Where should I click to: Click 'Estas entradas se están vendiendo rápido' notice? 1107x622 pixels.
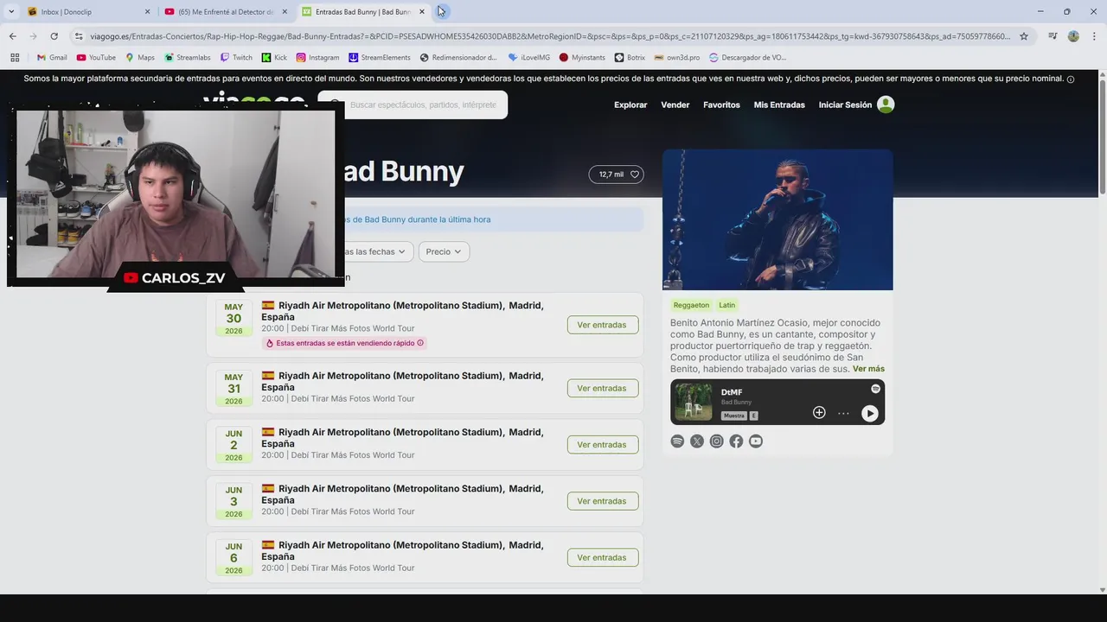click(344, 343)
